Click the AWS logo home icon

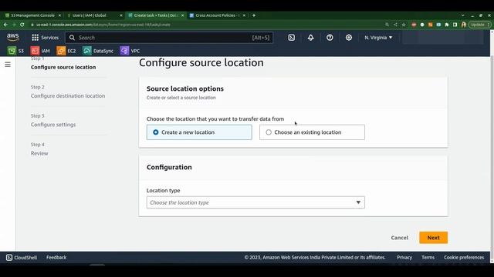(12, 38)
